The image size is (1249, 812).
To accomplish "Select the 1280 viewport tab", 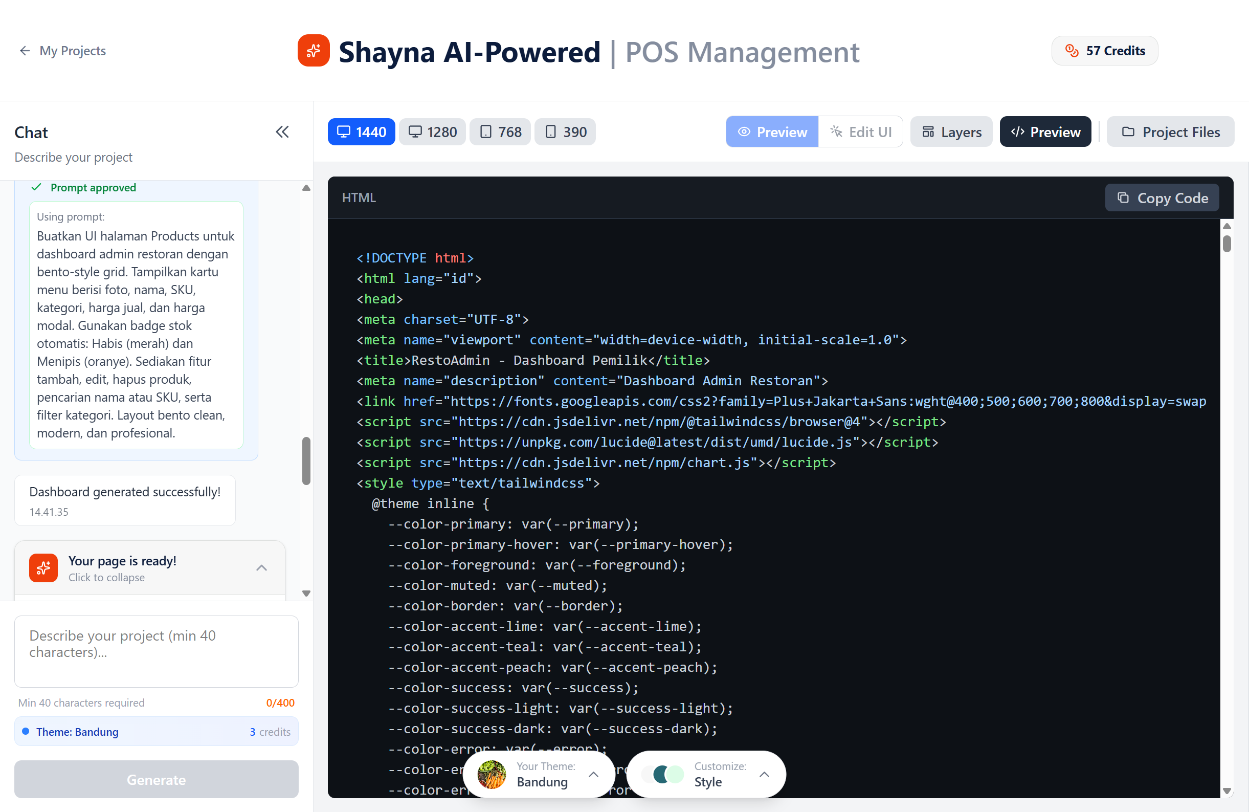I will click(x=432, y=131).
